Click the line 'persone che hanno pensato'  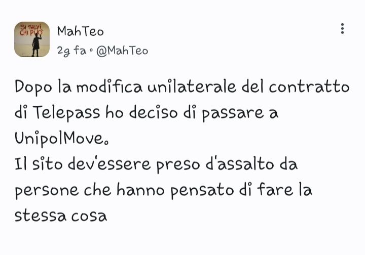(163, 190)
